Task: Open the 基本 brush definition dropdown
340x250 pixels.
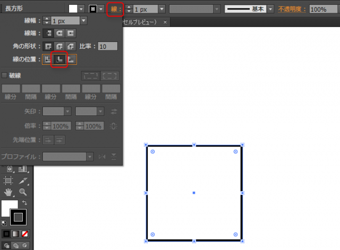Action: pyautogui.click(x=270, y=9)
